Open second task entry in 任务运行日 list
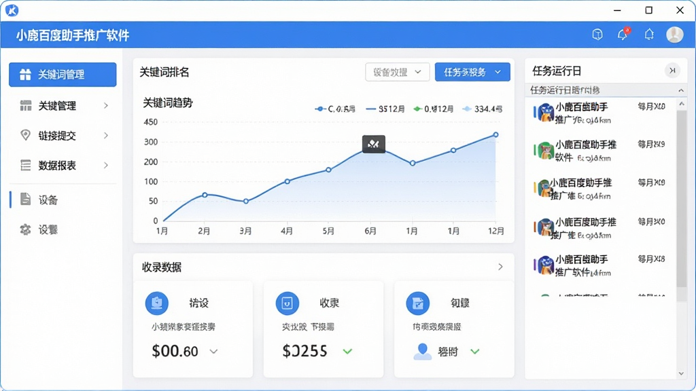The height and width of the screenshot is (391, 696). click(x=600, y=151)
